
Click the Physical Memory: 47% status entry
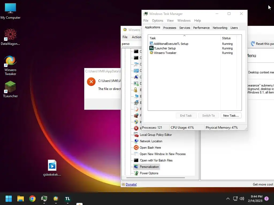click(222, 128)
